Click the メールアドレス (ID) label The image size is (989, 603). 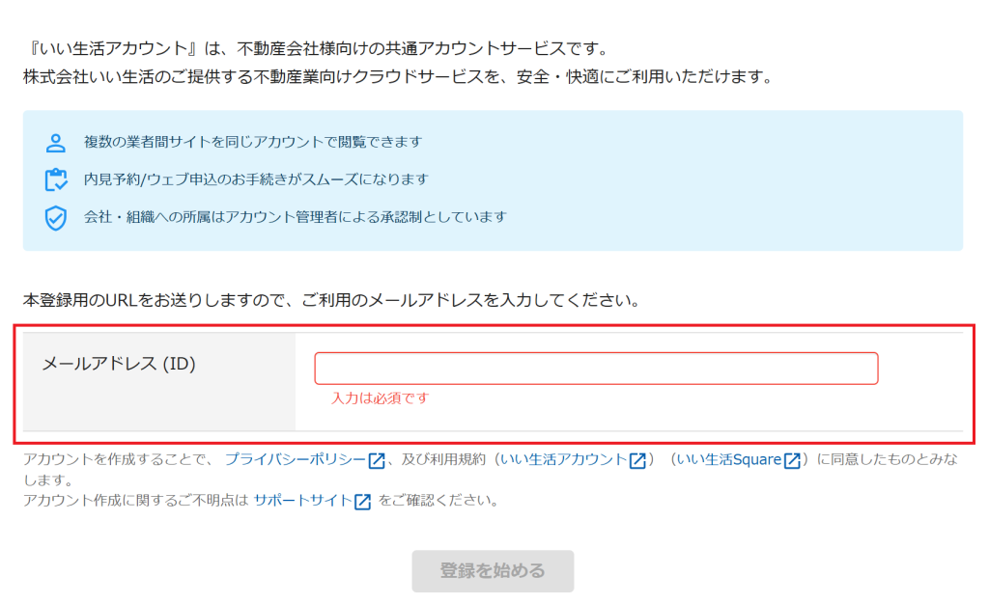click(x=119, y=364)
